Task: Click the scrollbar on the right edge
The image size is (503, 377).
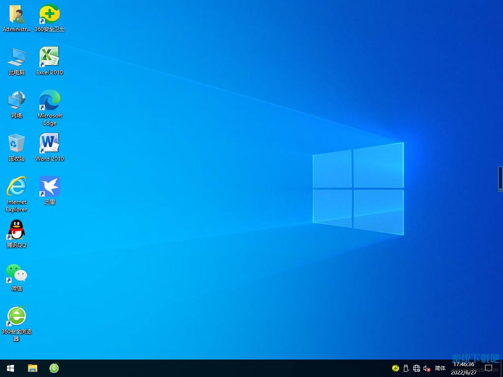Action: (x=500, y=178)
